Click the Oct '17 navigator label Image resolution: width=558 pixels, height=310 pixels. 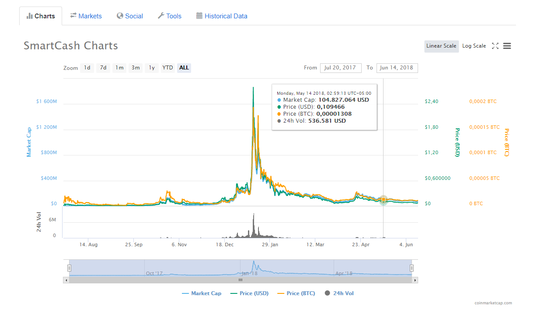(154, 273)
